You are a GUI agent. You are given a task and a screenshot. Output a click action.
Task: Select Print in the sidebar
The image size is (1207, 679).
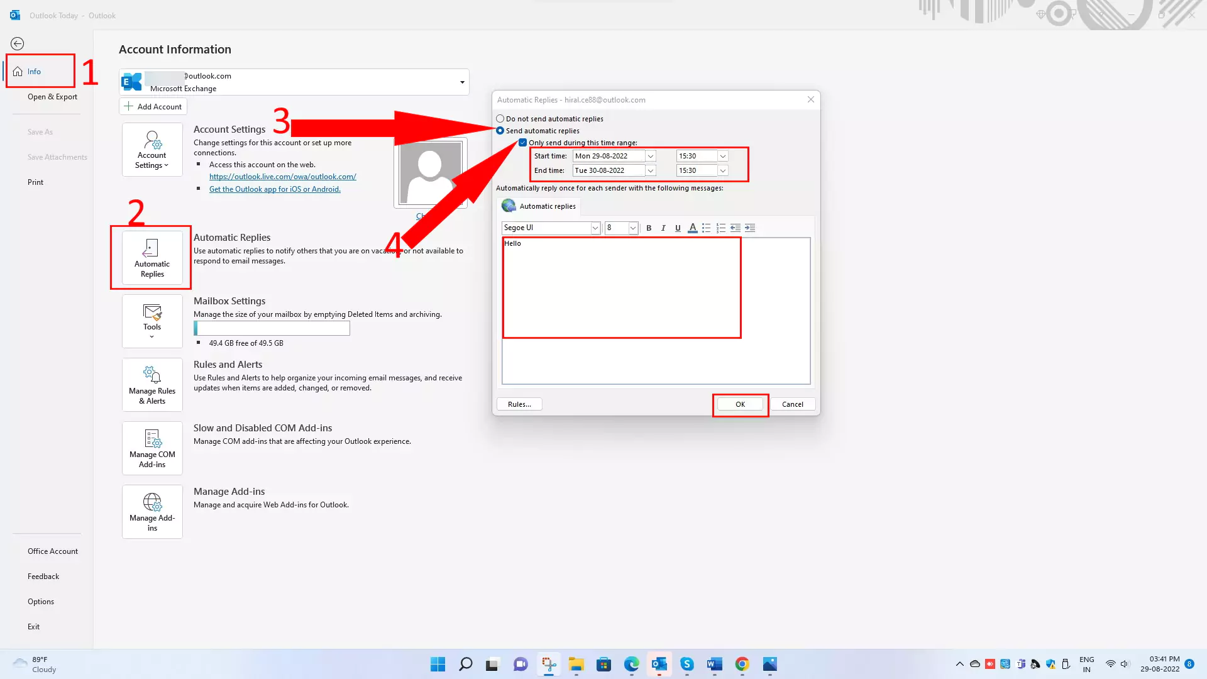35,182
